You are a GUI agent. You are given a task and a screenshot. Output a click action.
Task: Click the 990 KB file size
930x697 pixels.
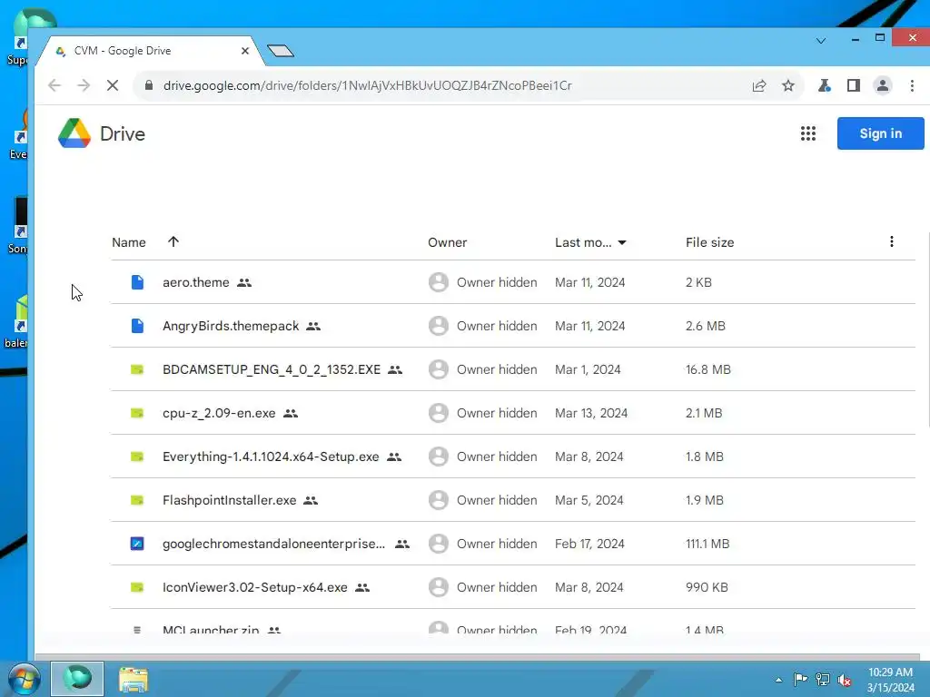[707, 587]
